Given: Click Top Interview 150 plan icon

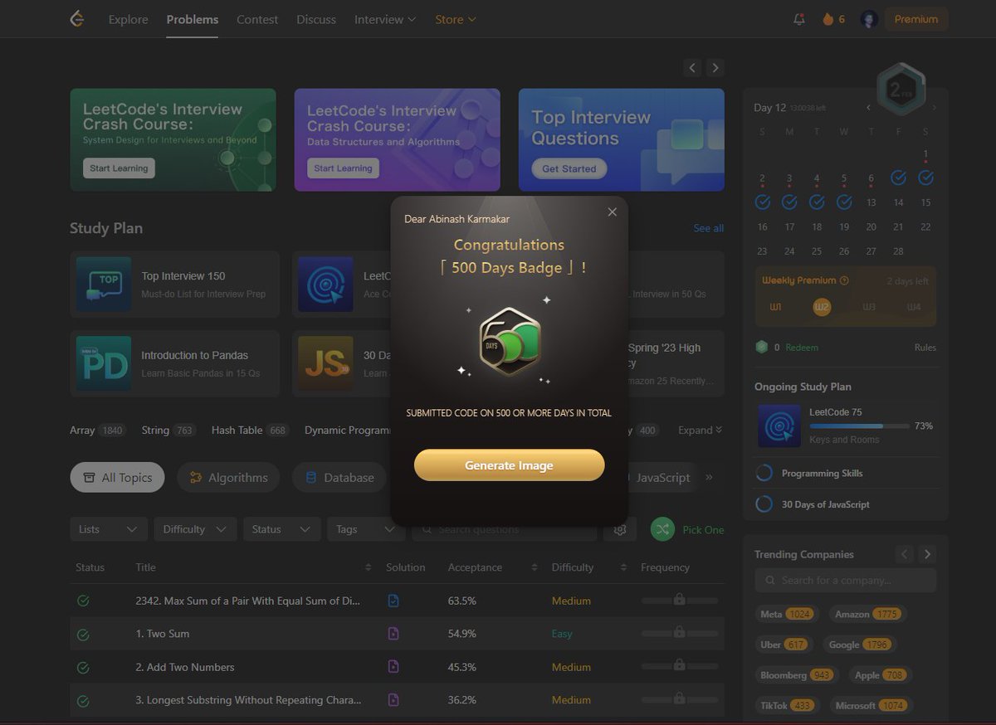Looking at the screenshot, I should tap(104, 284).
